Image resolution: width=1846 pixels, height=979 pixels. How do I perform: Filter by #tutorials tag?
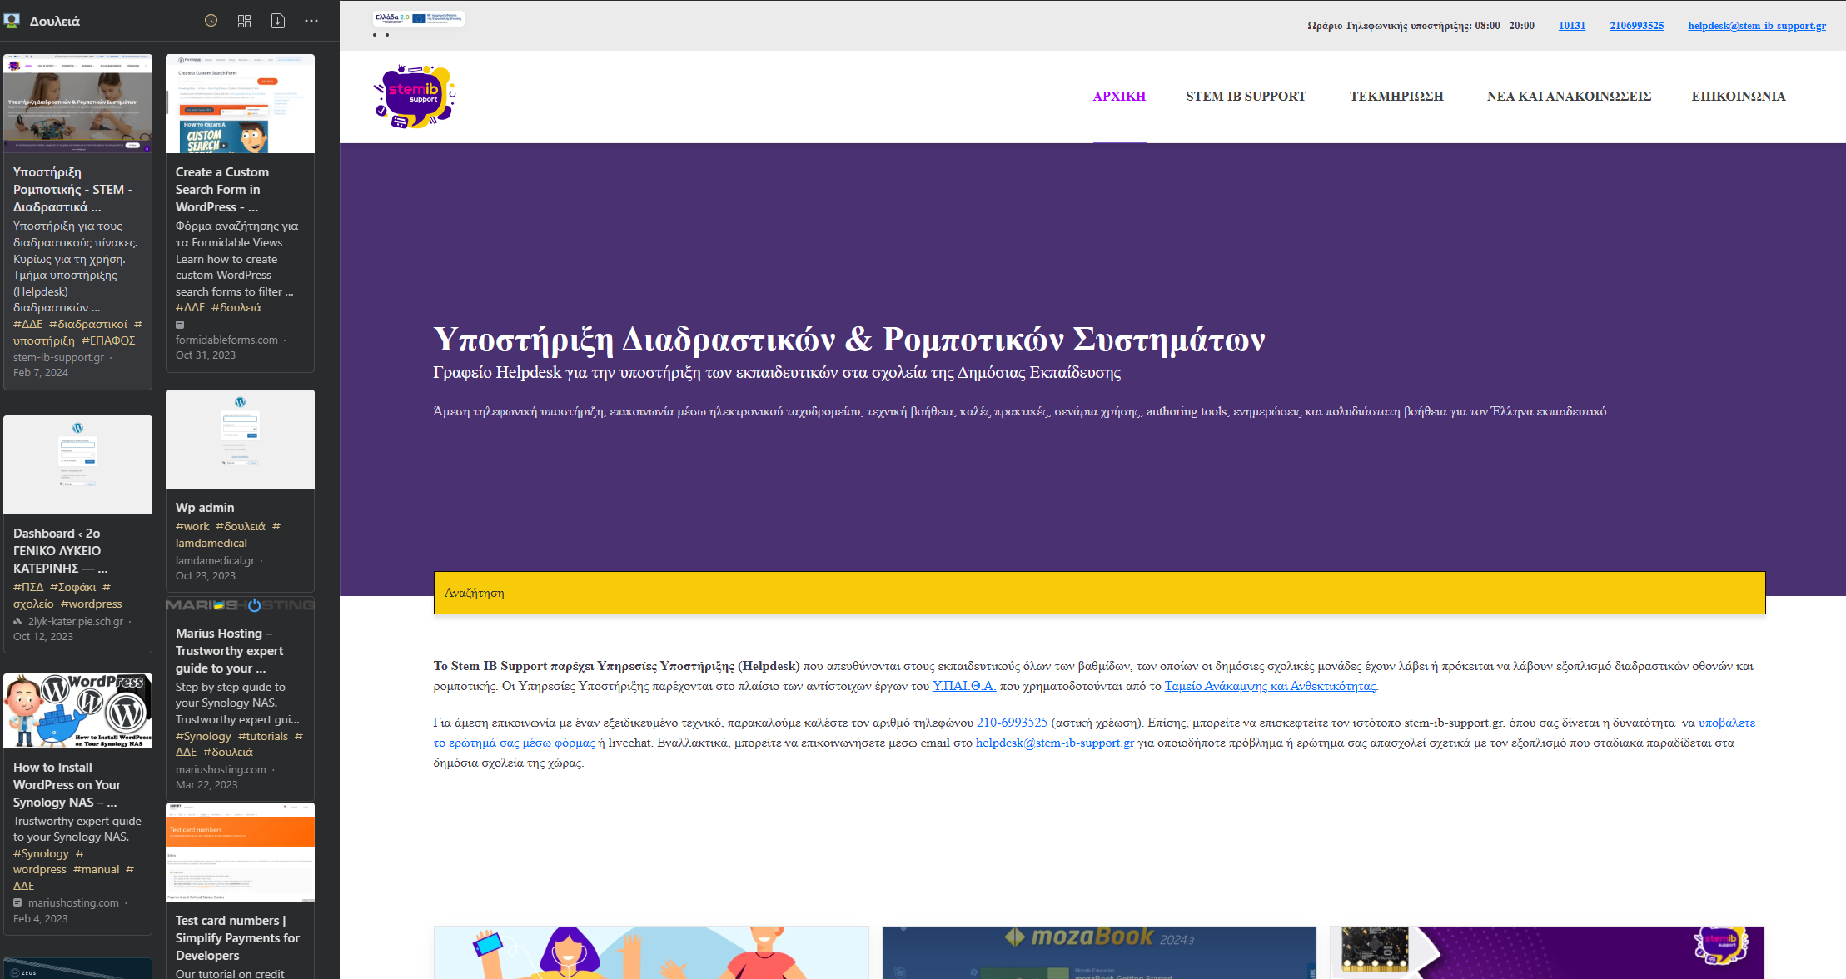click(x=263, y=737)
